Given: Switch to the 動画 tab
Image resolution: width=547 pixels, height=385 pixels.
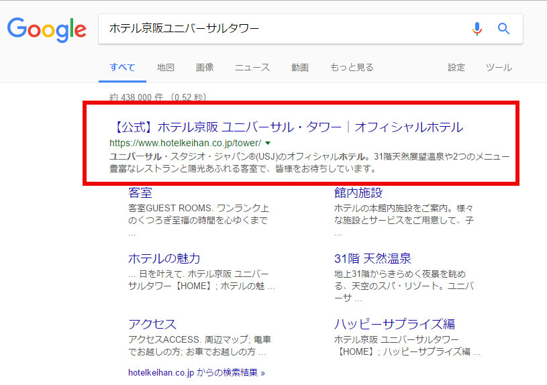Looking at the screenshot, I should pyautogui.click(x=300, y=67).
